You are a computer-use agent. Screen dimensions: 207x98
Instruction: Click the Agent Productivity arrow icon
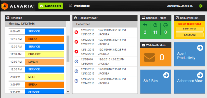click(x=200, y=48)
